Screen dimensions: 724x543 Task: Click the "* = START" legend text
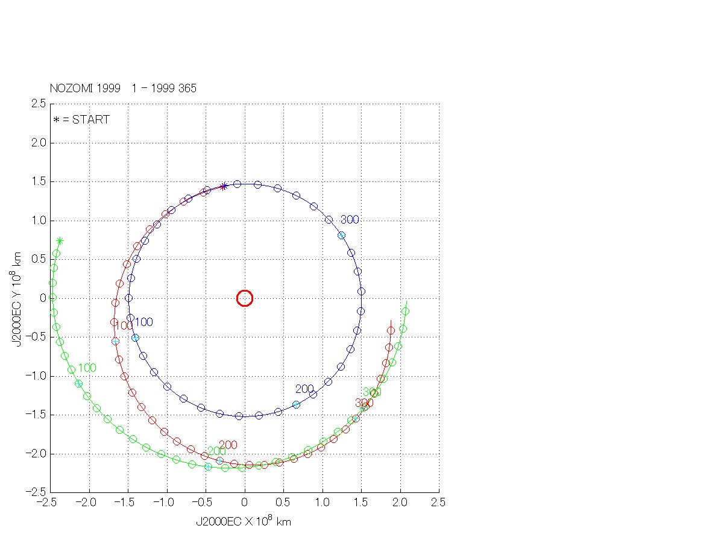(81, 119)
